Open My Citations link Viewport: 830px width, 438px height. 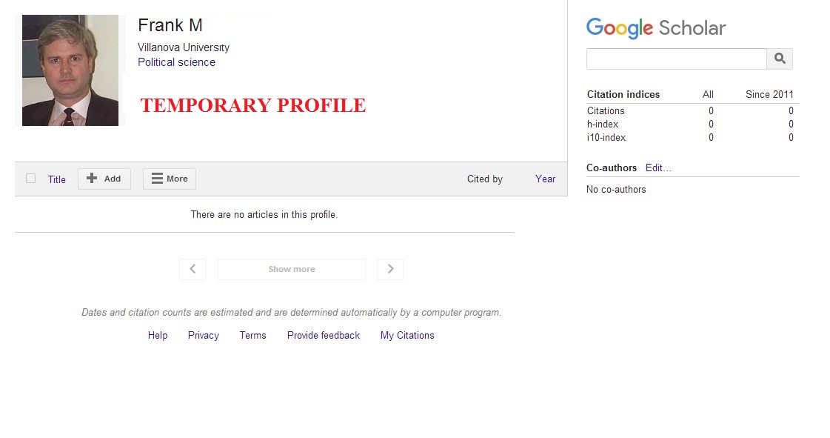407,335
